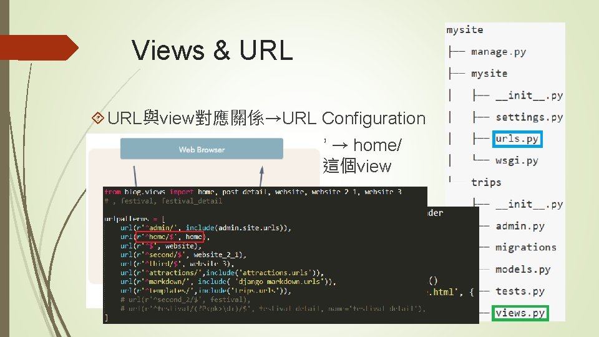The height and width of the screenshot is (337, 599).
Task: Select models.py in the file tree
Action: point(523,270)
